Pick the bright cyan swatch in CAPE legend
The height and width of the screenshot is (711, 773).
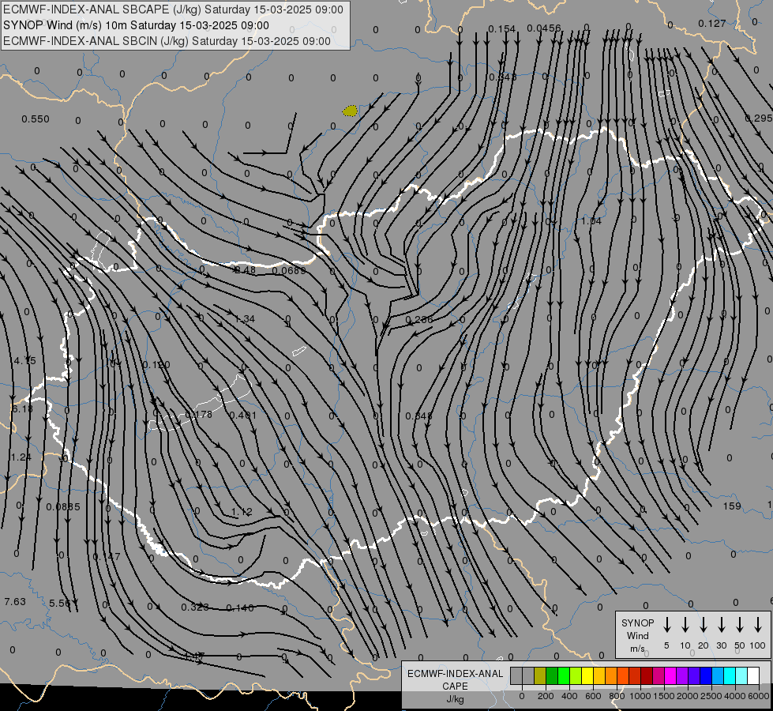[730, 675]
